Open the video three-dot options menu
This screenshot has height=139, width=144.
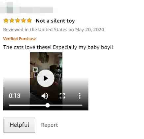pyautogui.click(x=80, y=96)
